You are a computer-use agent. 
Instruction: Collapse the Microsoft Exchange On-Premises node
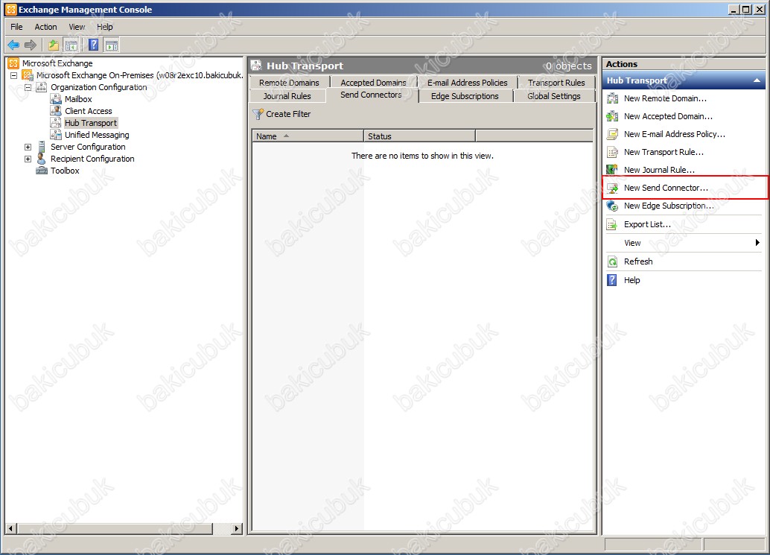[x=13, y=76]
